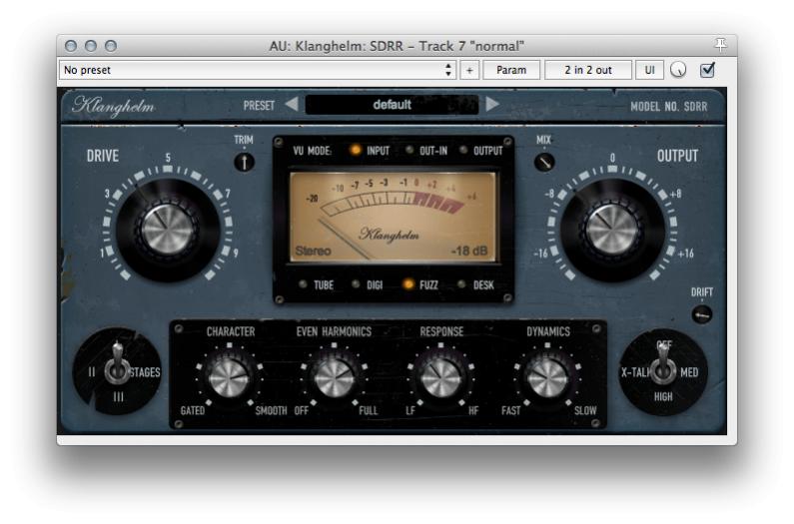Set VU mode to Out-In

pos(427,151)
